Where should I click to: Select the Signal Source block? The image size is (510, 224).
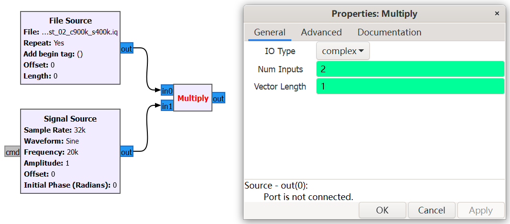click(x=70, y=152)
